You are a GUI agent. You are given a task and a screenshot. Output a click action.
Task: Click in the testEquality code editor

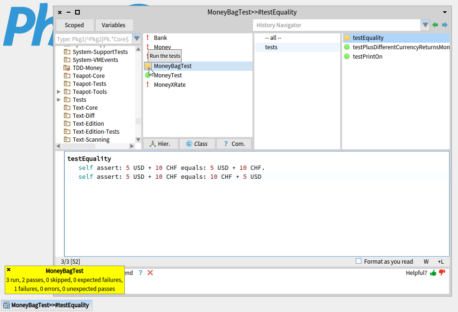click(257, 204)
